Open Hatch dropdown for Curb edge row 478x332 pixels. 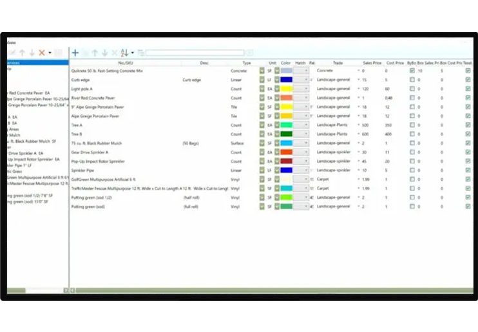[x=305, y=80]
